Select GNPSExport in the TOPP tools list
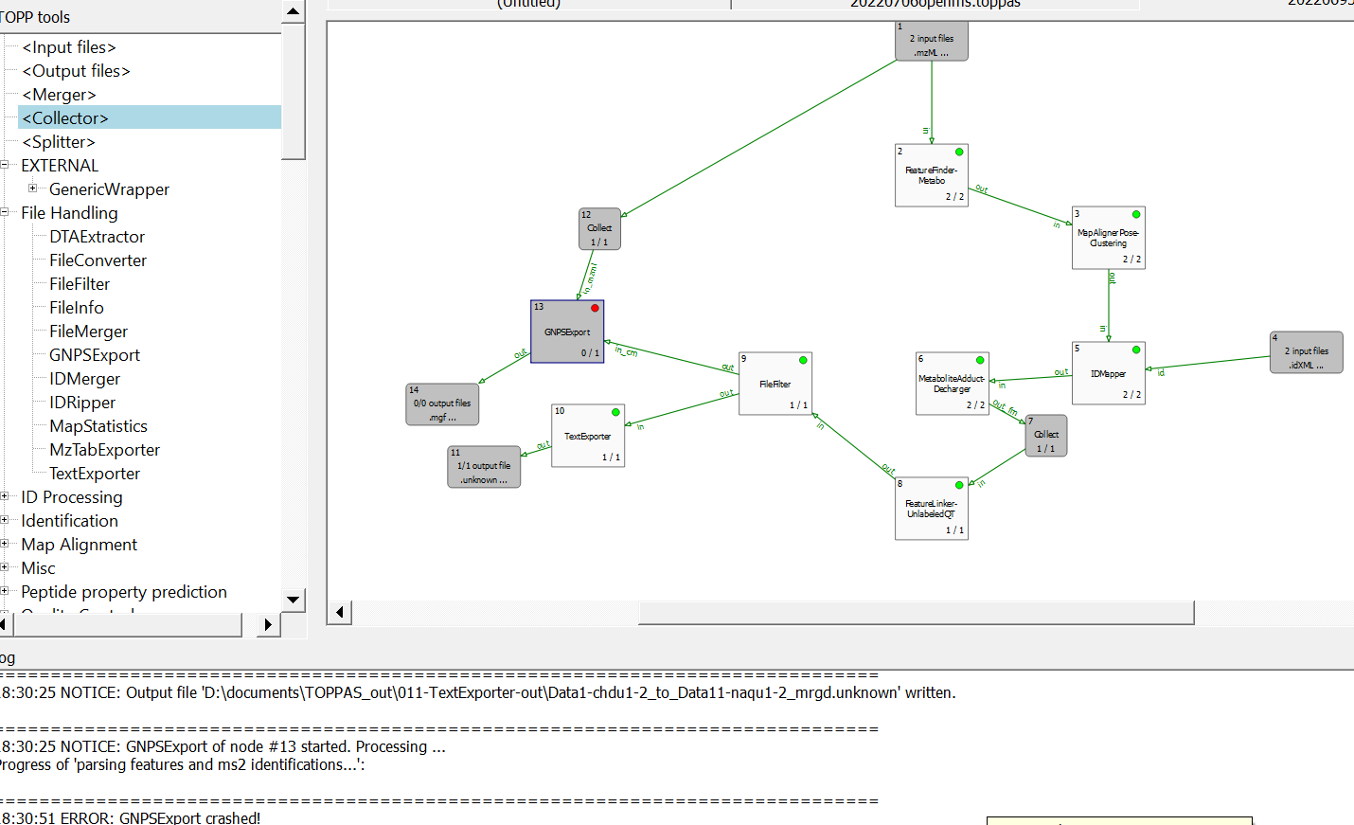The height and width of the screenshot is (825, 1354). 95,355
